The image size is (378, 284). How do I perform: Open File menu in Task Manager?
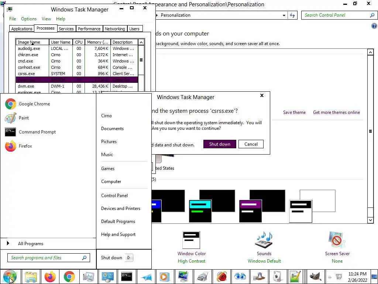(x=13, y=19)
